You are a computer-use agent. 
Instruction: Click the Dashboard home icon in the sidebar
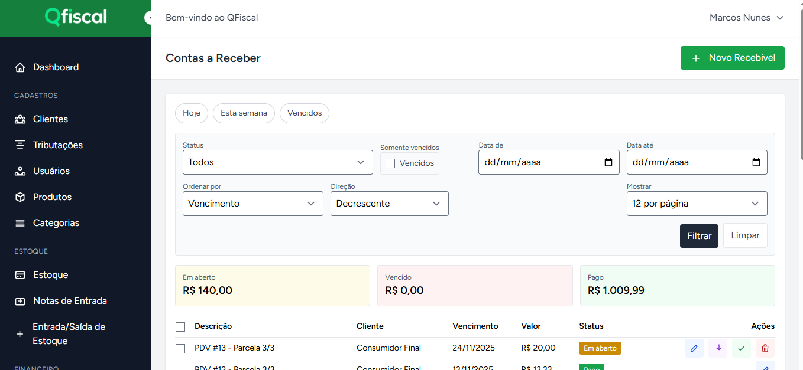click(20, 67)
